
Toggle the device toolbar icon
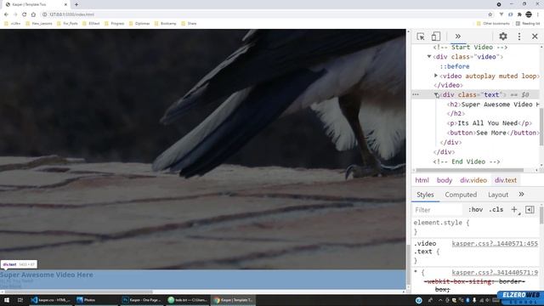436,37
